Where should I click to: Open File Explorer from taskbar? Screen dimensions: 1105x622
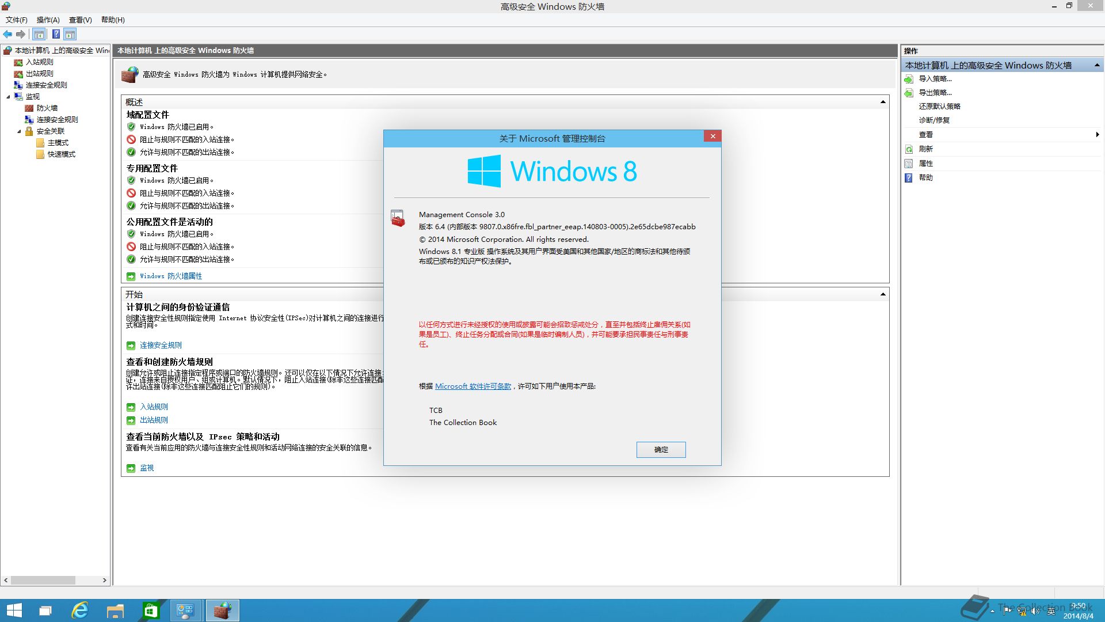point(115,610)
